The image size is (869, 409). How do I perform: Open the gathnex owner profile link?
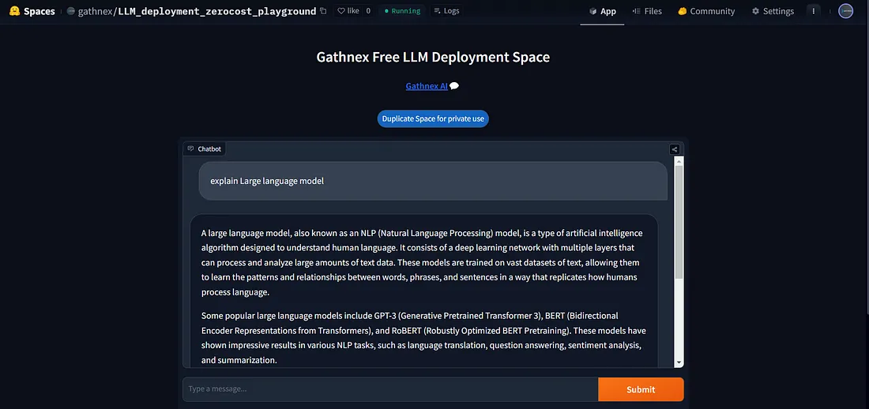[x=95, y=11]
